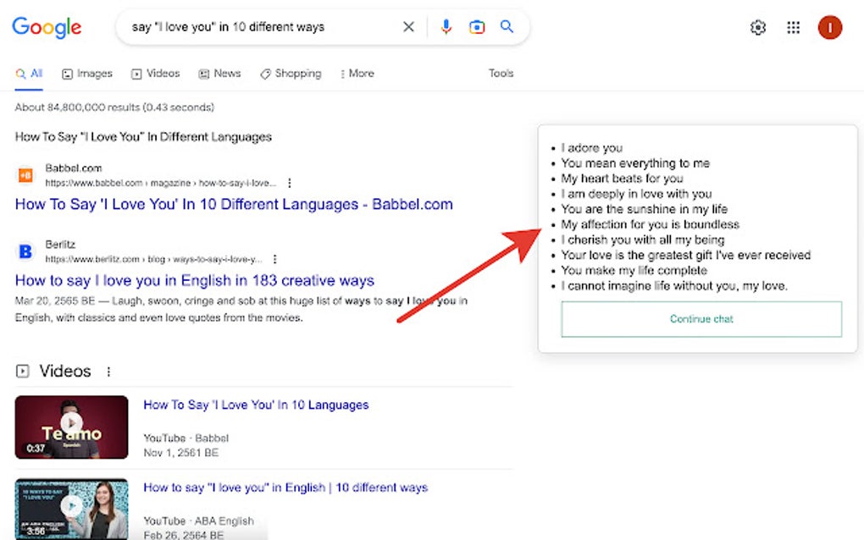Open options for Berlitz result
864x540 pixels.
click(274, 259)
